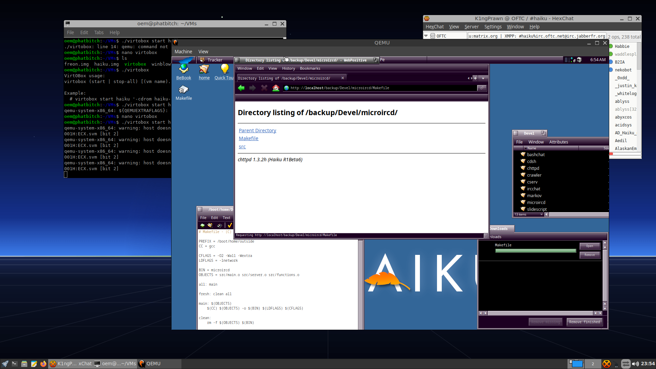
Task: Open the 13 items path dropdown
Action: 529,215
